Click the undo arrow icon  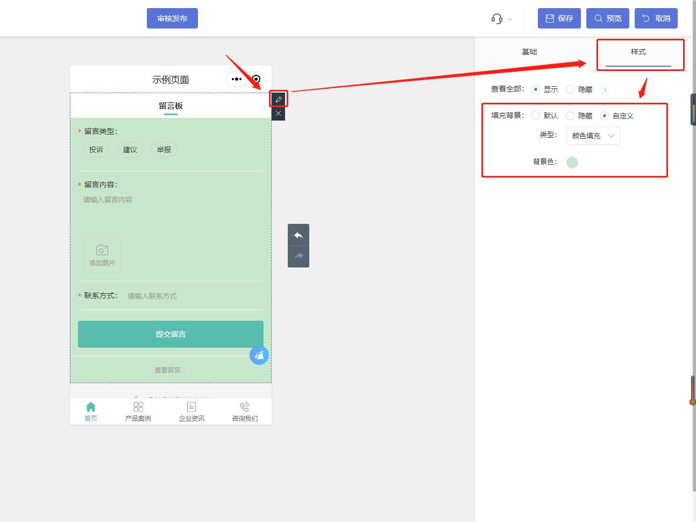[x=299, y=235]
